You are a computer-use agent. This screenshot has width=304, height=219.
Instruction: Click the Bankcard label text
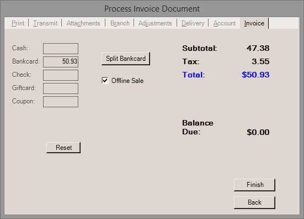25,61
